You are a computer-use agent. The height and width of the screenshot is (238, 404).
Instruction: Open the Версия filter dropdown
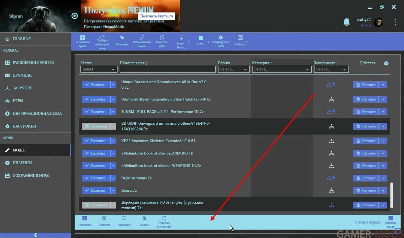234,69
